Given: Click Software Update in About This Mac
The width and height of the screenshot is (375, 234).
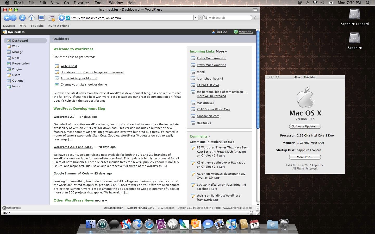Looking at the screenshot, I should point(305,126).
